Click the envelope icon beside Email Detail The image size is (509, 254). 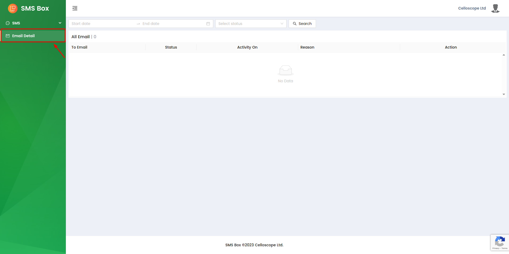coord(8,36)
